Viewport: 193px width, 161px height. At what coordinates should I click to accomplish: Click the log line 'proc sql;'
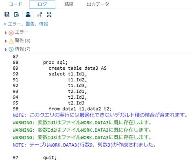55,62
